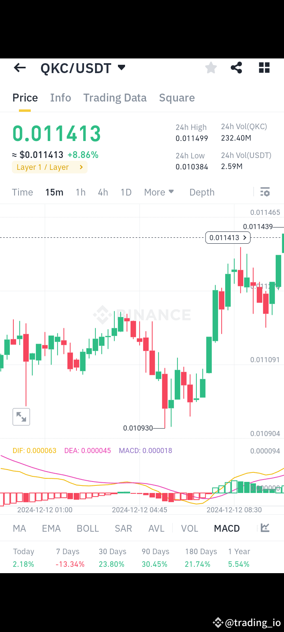Open the Layer 1 tag chevron

pyautogui.click(x=81, y=167)
